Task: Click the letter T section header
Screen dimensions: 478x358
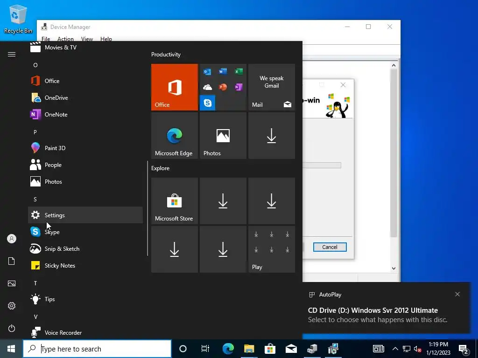Action: pyautogui.click(x=35, y=283)
